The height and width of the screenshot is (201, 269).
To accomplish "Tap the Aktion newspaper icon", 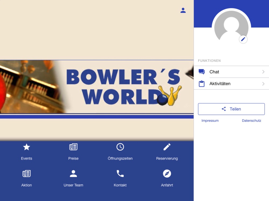I will click(x=27, y=174).
